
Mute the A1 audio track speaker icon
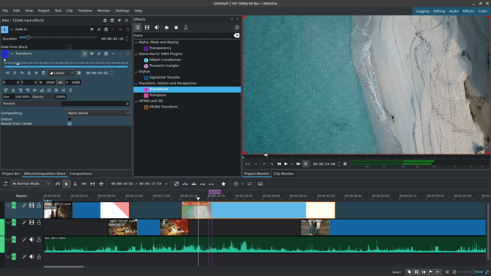point(32,240)
